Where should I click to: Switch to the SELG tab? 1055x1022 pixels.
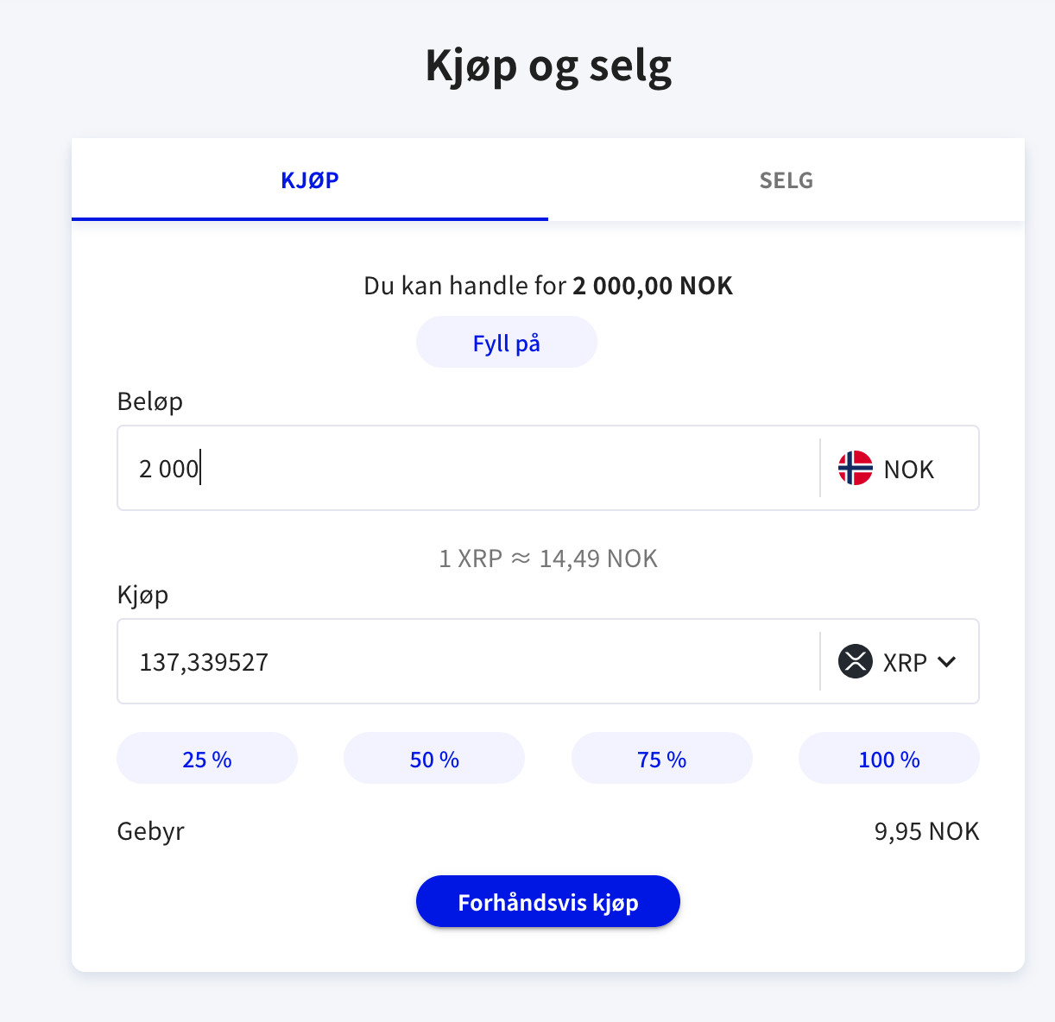click(x=786, y=180)
